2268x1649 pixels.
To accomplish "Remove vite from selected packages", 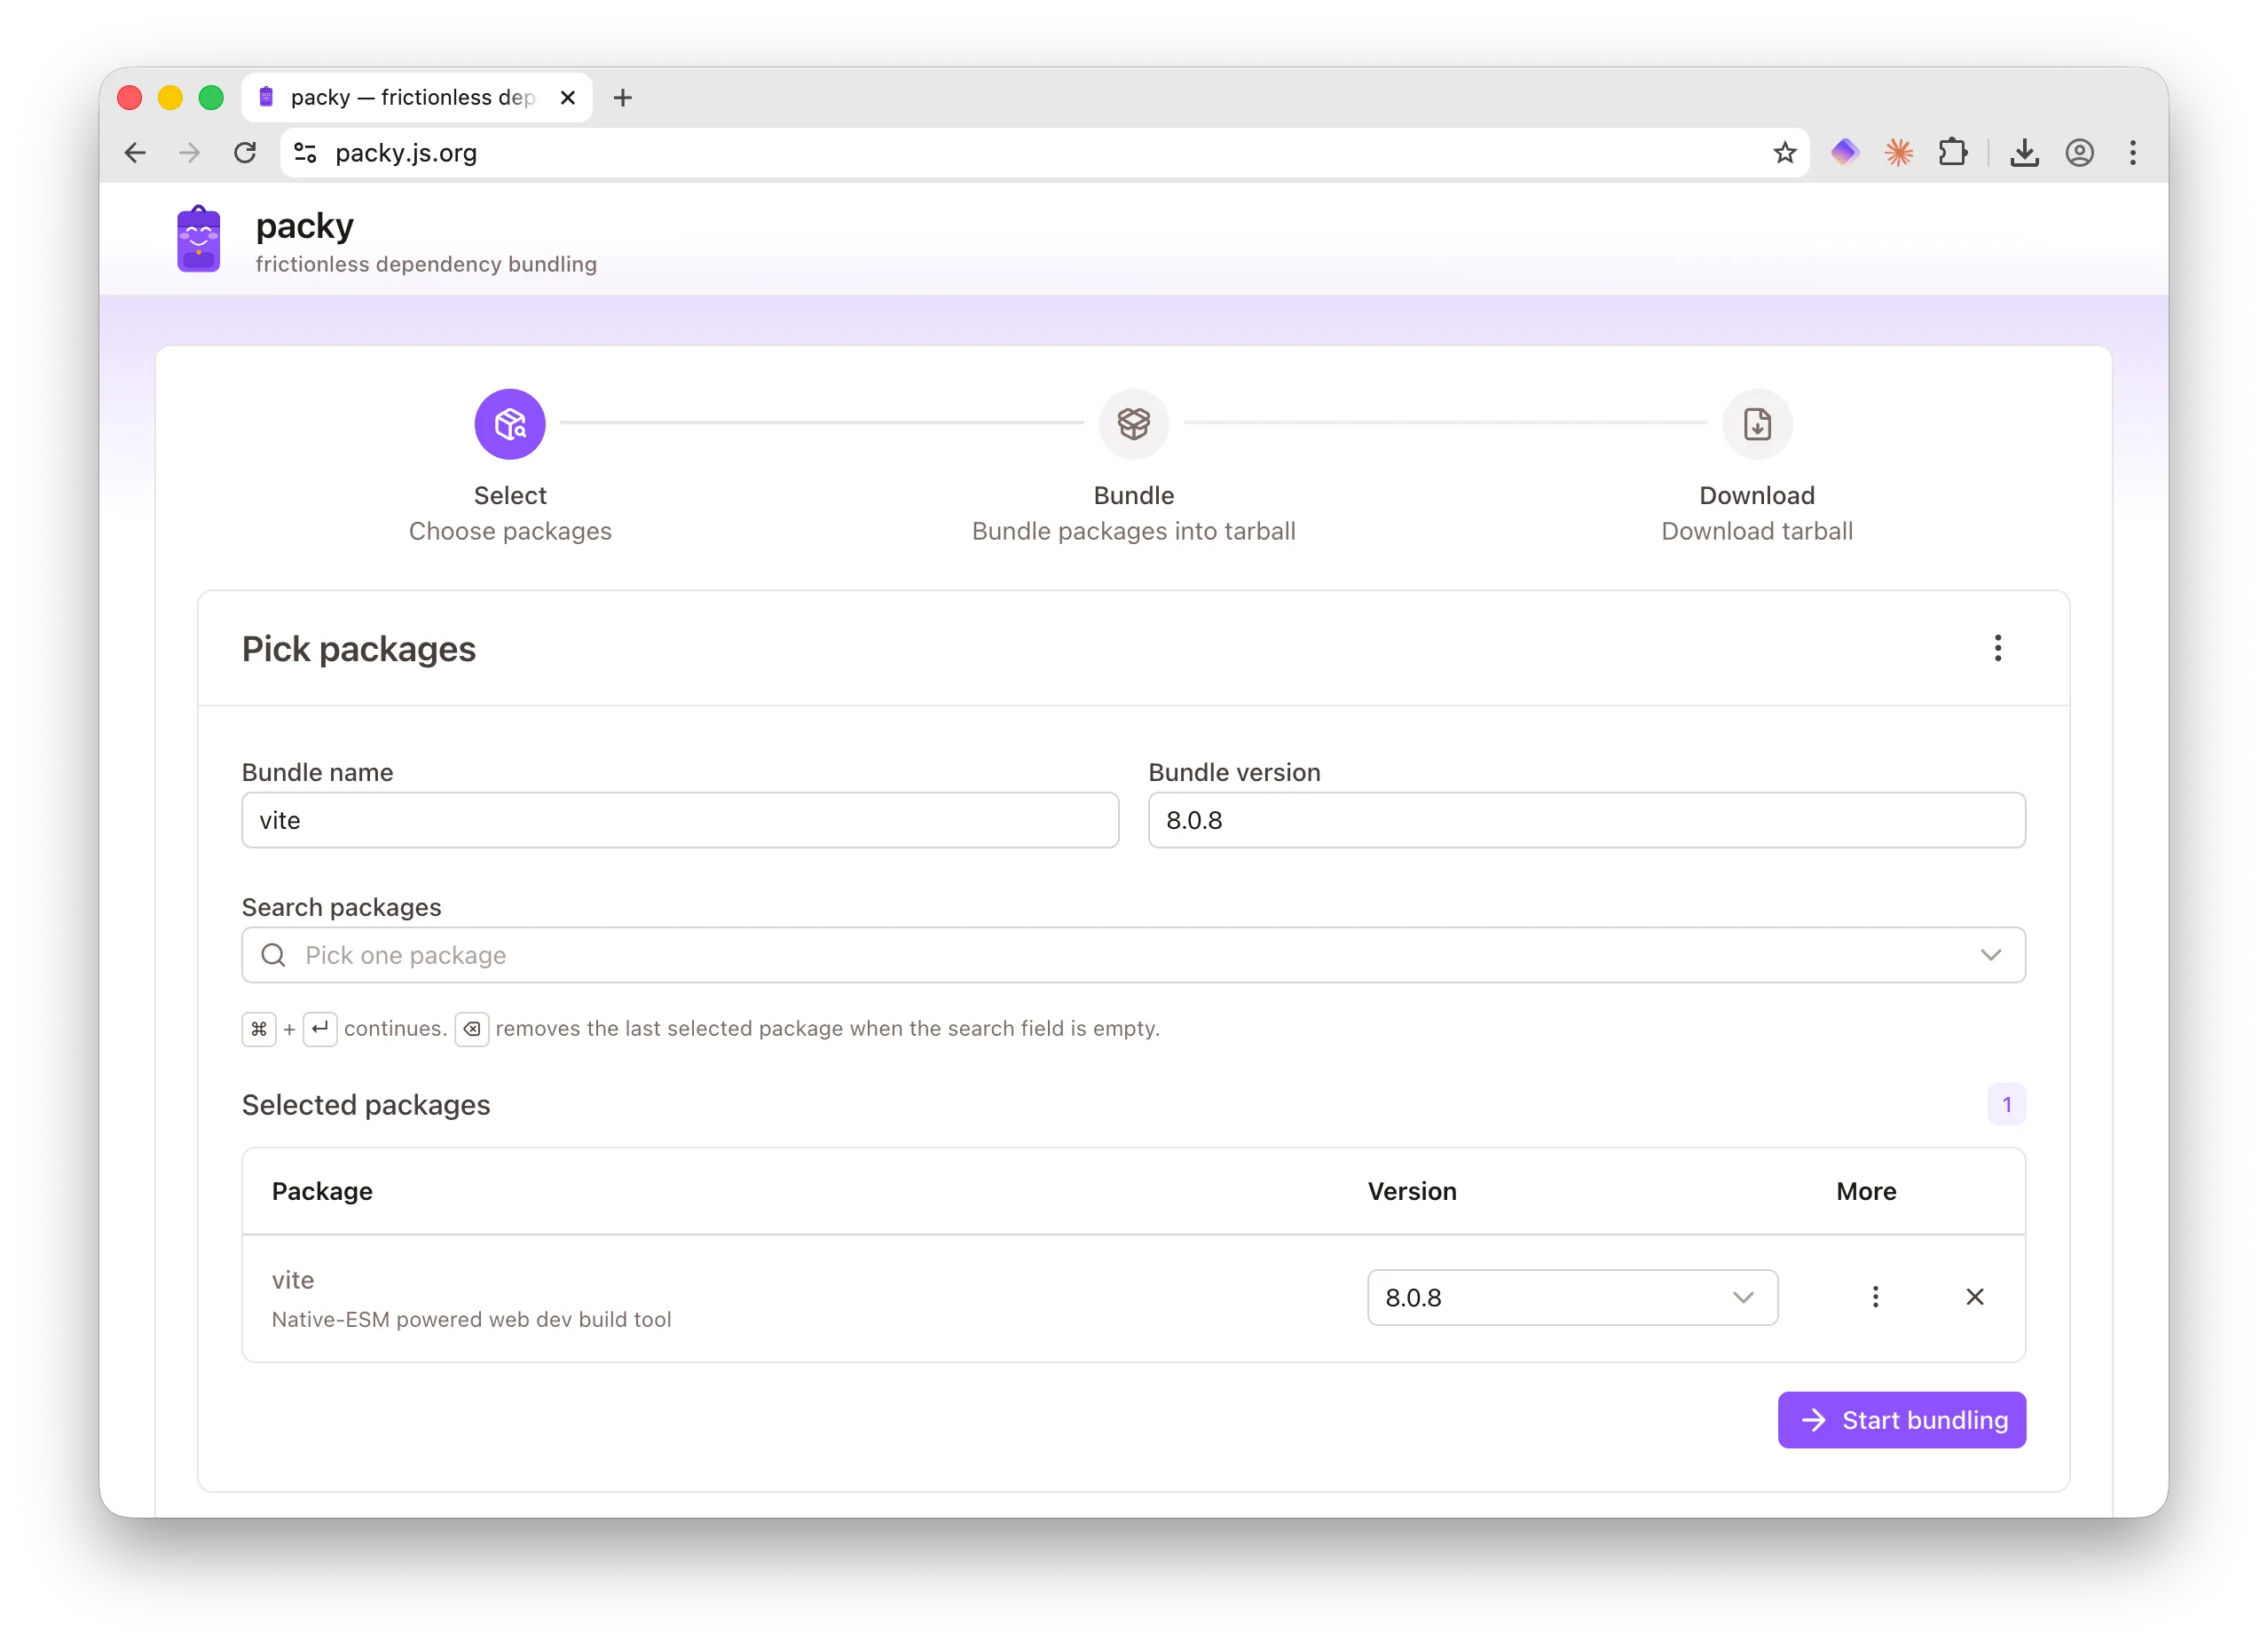I will point(1975,1296).
